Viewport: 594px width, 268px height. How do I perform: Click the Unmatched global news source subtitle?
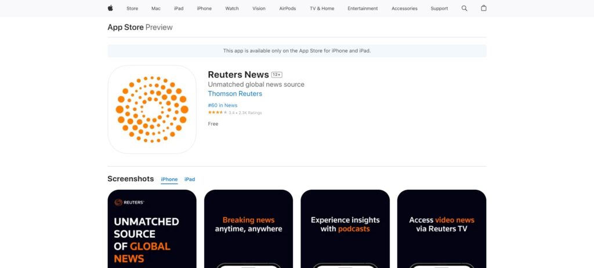(x=256, y=85)
